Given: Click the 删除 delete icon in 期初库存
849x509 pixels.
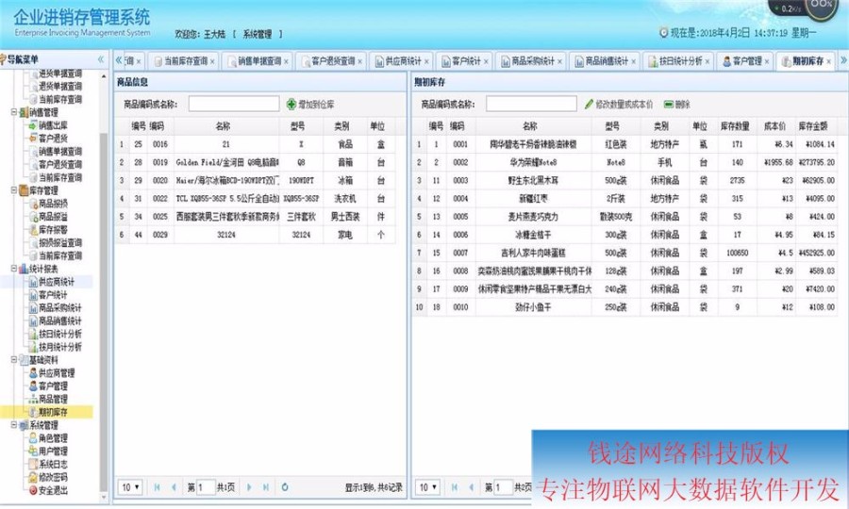Looking at the screenshot, I should (x=669, y=104).
